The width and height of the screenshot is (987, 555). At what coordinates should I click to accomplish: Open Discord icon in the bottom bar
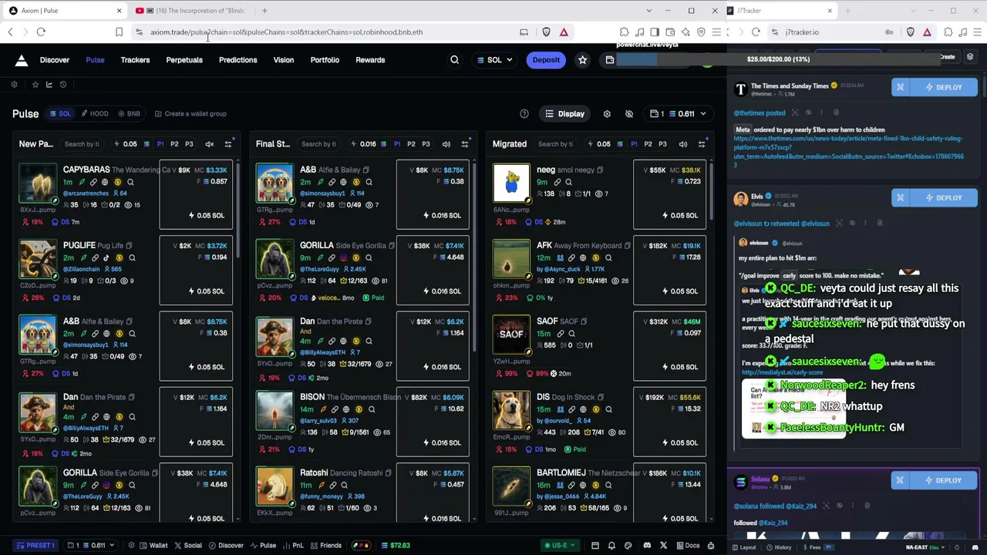(647, 546)
